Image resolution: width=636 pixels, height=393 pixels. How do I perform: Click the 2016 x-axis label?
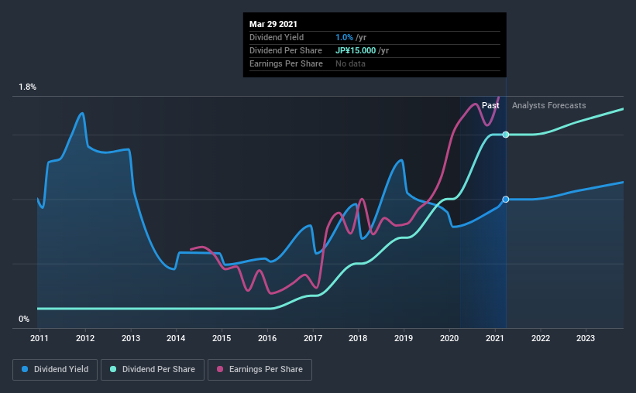click(267, 338)
